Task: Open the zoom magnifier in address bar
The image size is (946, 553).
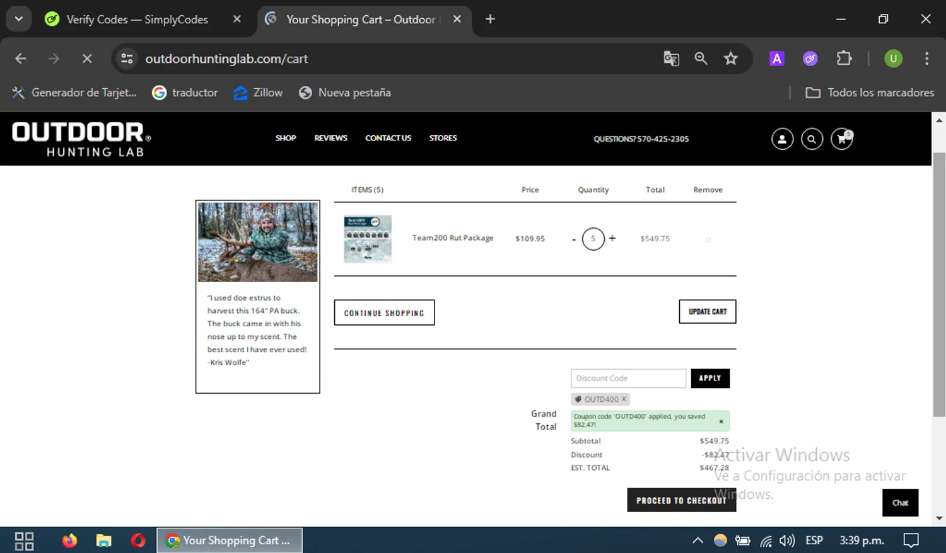Action: coord(701,59)
